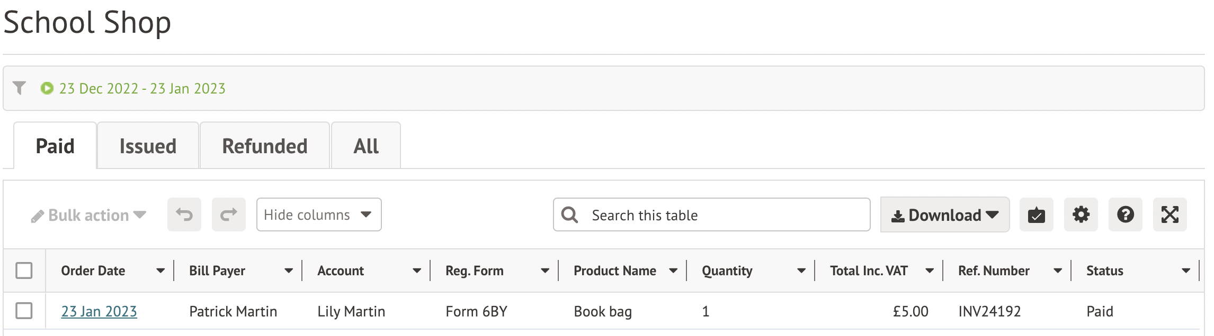Open Order Date column sort arrow

[160, 271]
